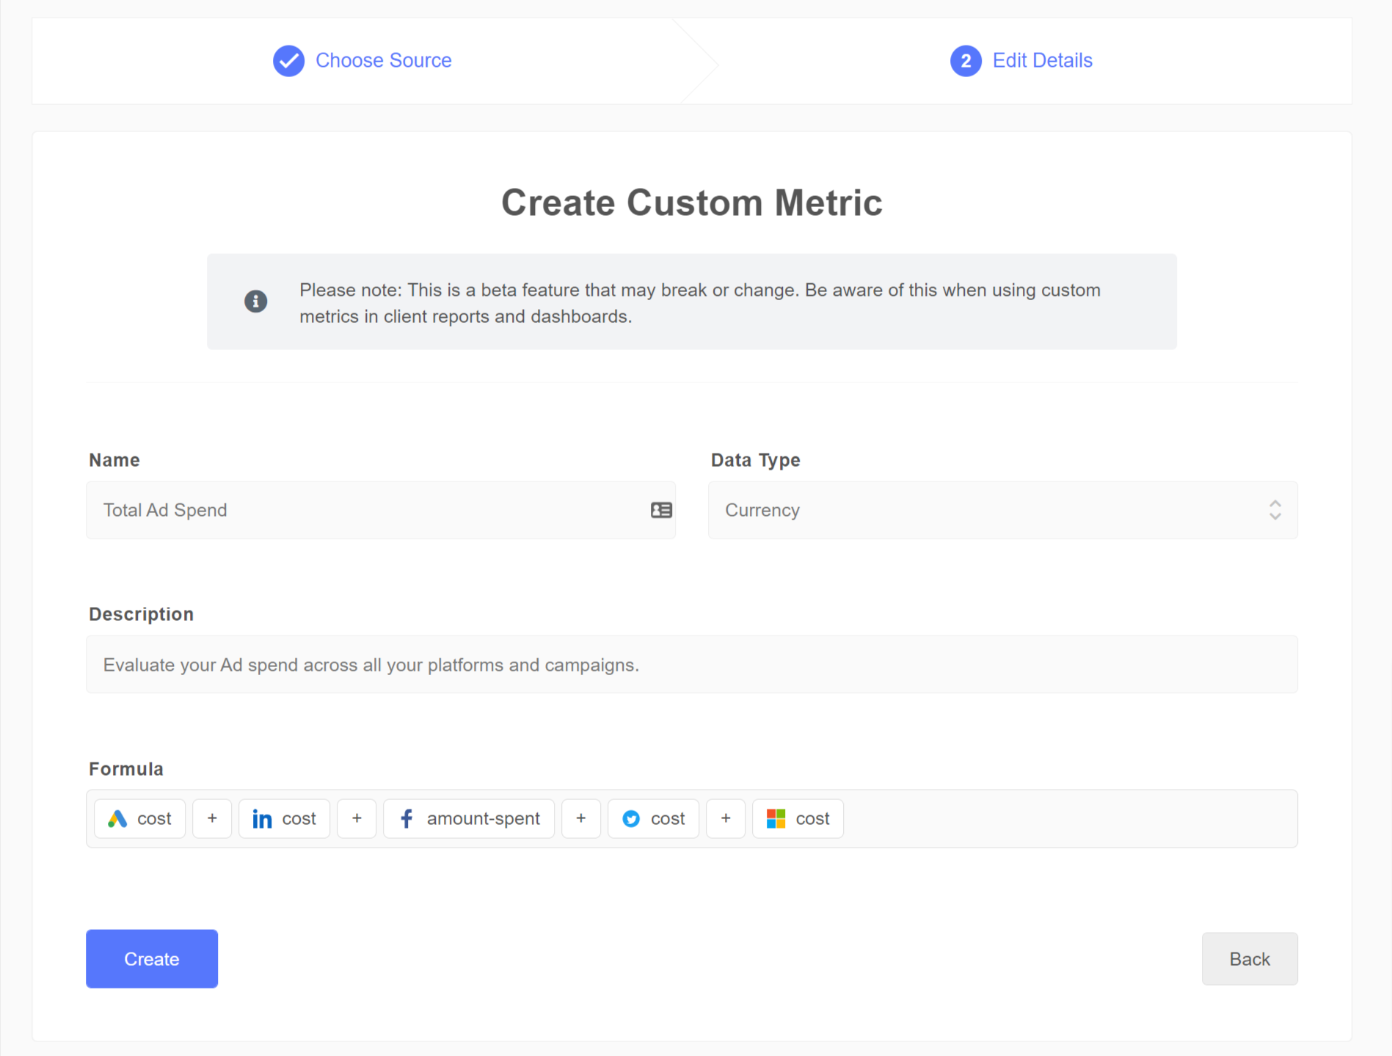Click the contact card icon in Name field
This screenshot has width=1392, height=1056.
pyautogui.click(x=660, y=509)
